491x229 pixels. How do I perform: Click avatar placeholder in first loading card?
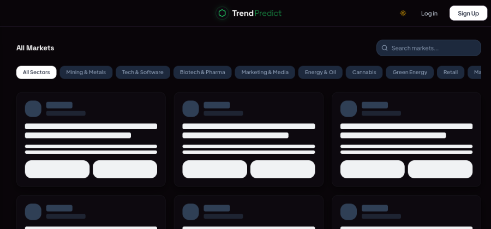click(33, 109)
